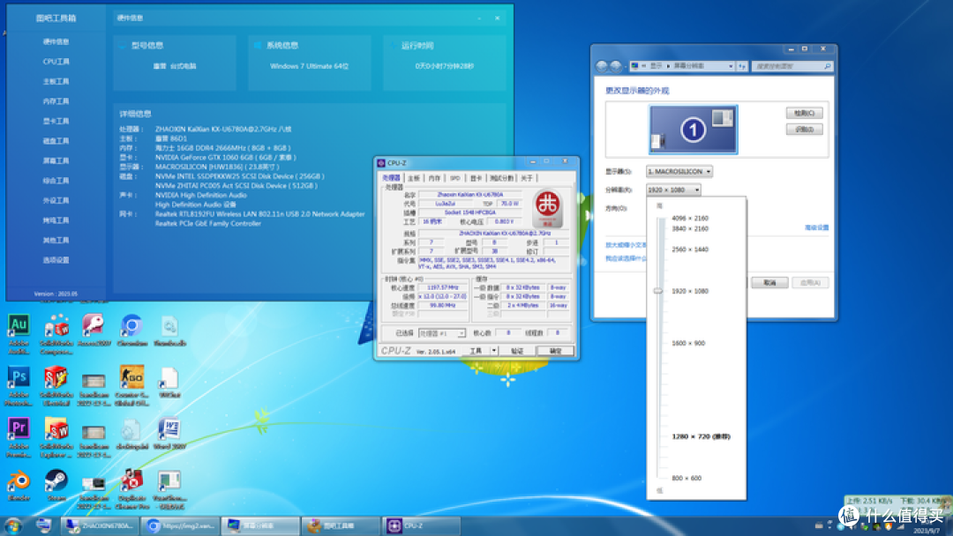This screenshot has height=536, width=953.
Task: Open 显卡工具 in the toolbox sidebar
Action: [56, 122]
